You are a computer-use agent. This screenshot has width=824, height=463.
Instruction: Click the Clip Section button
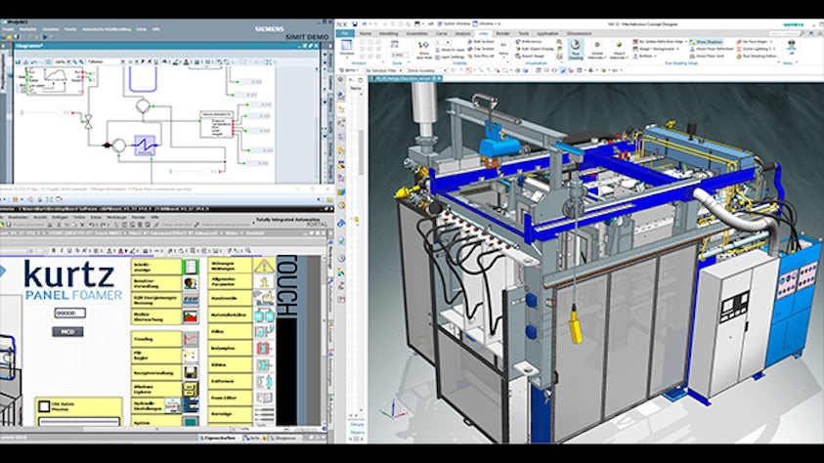pyautogui.click(x=480, y=49)
